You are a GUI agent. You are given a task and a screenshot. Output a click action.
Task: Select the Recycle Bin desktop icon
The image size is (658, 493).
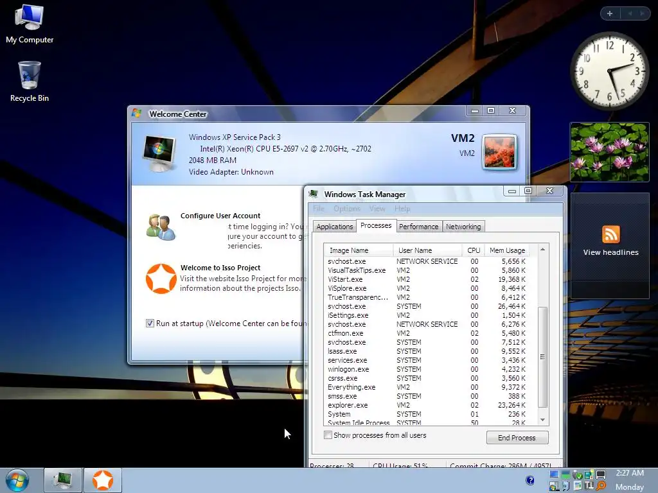coord(30,82)
